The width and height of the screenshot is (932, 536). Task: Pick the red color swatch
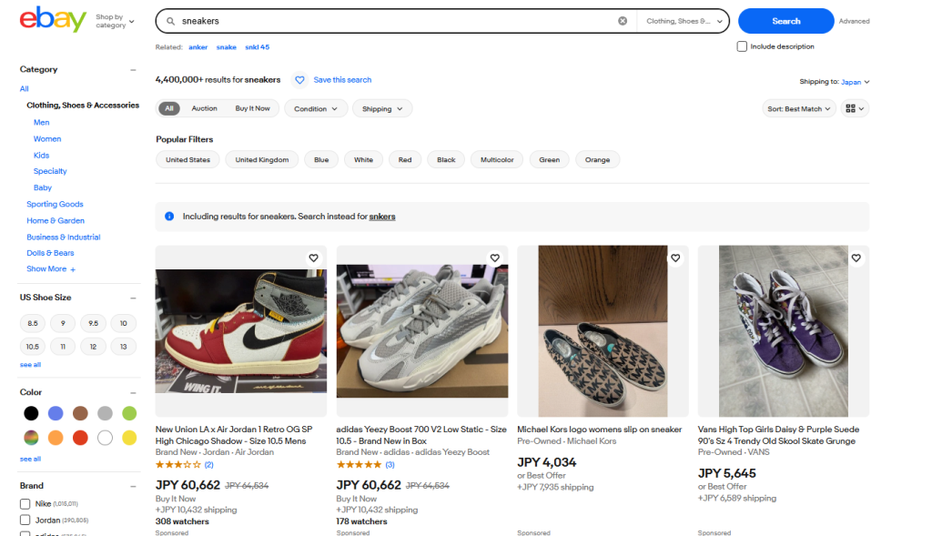click(80, 438)
